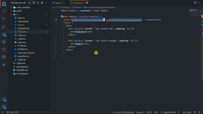This screenshot has height=114, width=203.
Task: Click numberOfEmployeesVenkatesh in breadcrumb
Action: pos(101,7)
